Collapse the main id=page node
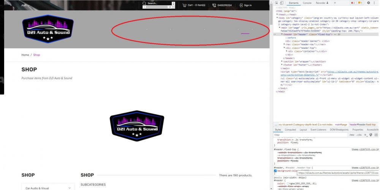Screen dimensions: 380x190 tap(280, 28)
